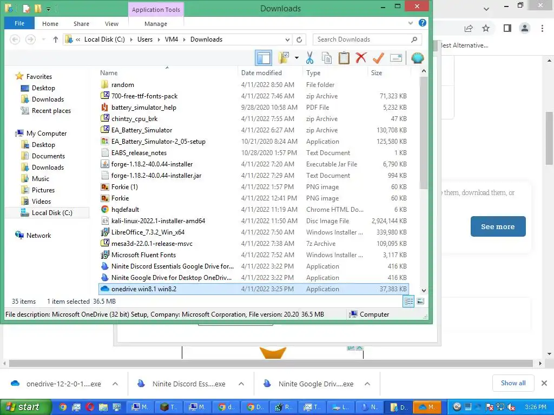Click the Paste clipboard icon

tap(344, 58)
